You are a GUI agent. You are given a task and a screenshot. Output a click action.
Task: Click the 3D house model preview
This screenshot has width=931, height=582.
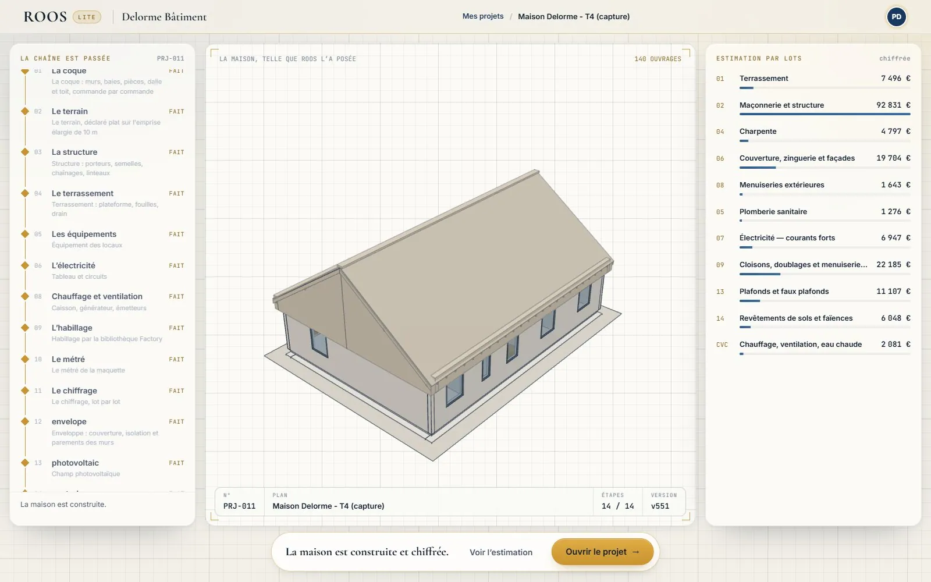pyautogui.click(x=442, y=314)
